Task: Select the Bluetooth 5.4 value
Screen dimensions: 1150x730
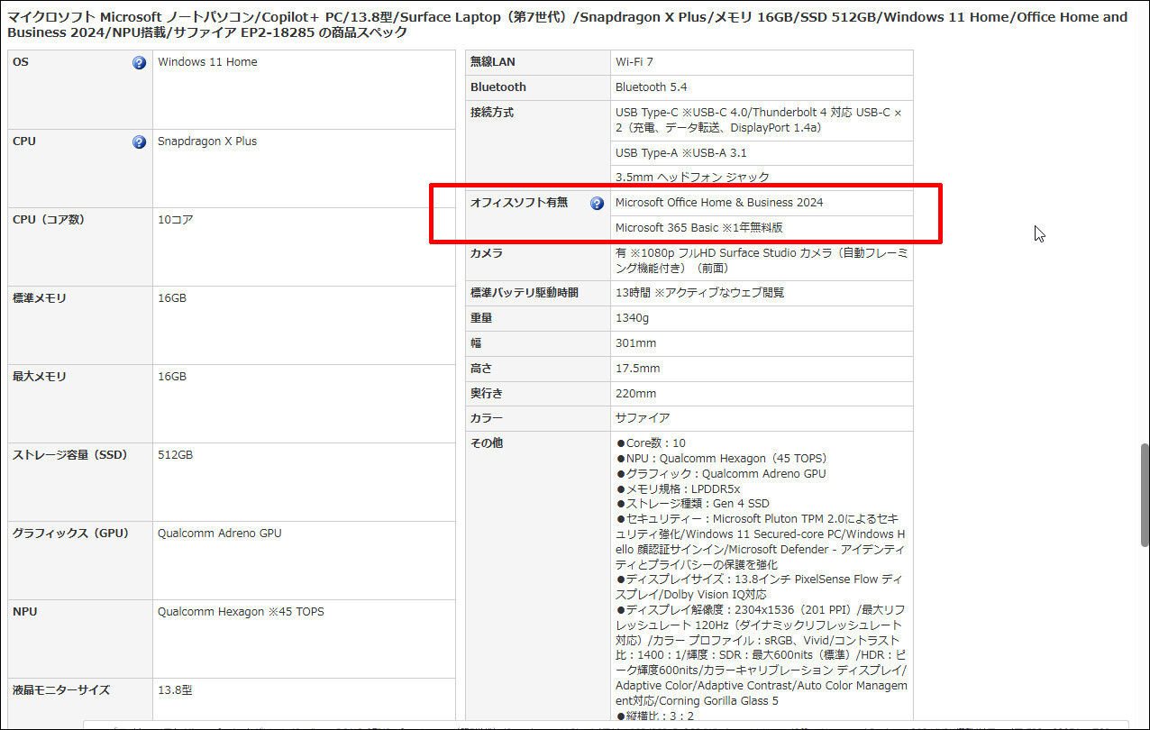Action: click(652, 87)
